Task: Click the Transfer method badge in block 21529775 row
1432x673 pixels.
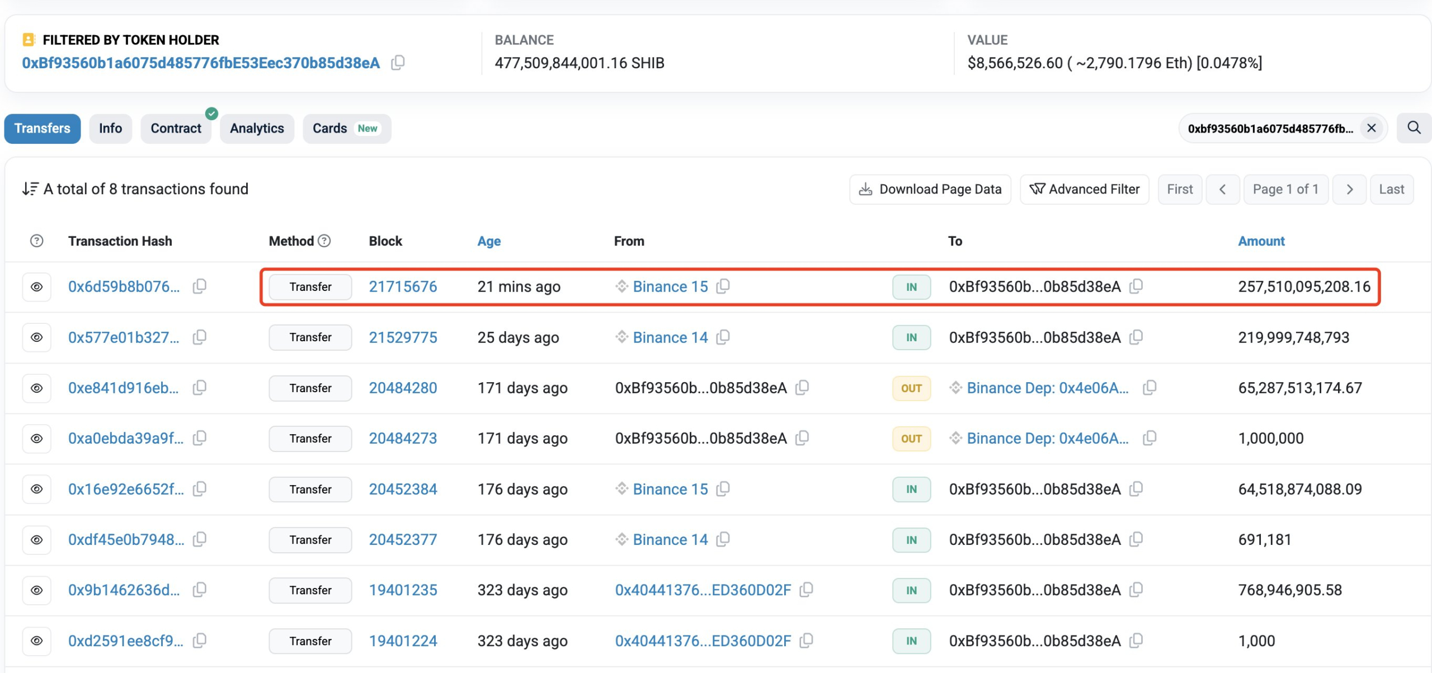Action: (310, 337)
